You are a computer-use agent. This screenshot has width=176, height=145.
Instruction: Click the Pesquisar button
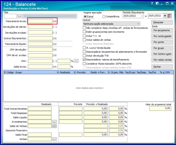click(x=162, y=22)
